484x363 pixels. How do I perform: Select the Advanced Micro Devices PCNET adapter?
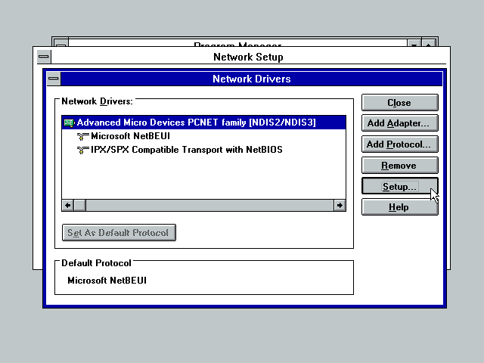tap(203, 123)
